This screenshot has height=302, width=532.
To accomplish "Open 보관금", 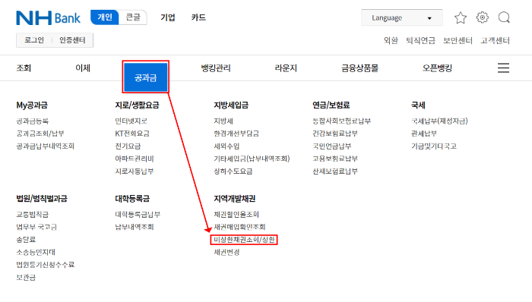I will tap(26, 277).
